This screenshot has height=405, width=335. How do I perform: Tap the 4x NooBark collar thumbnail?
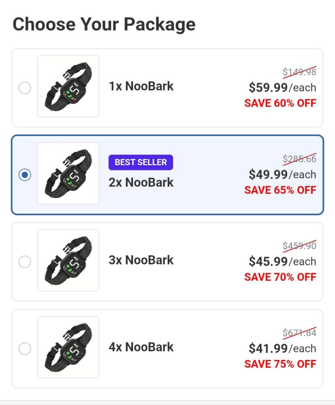(68, 348)
